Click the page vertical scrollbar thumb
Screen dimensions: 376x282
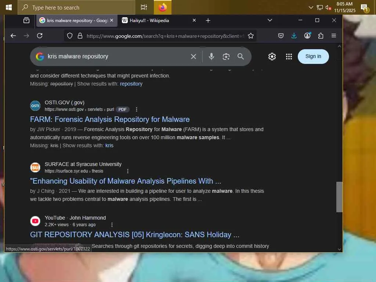click(x=339, y=197)
